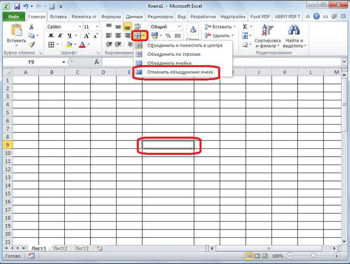Select the Cut scissors icon
The height and width of the screenshot is (264, 350).
pos(31,27)
